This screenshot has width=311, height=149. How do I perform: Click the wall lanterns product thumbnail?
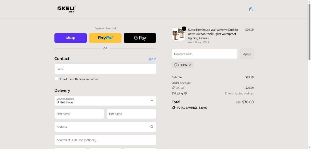178,34
